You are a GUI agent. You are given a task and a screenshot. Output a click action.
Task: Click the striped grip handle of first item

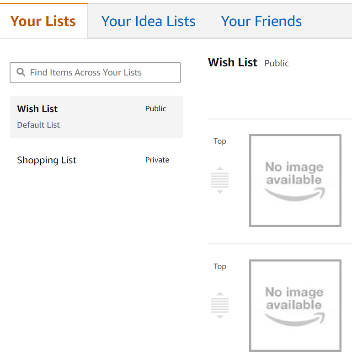tap(220, 180)
